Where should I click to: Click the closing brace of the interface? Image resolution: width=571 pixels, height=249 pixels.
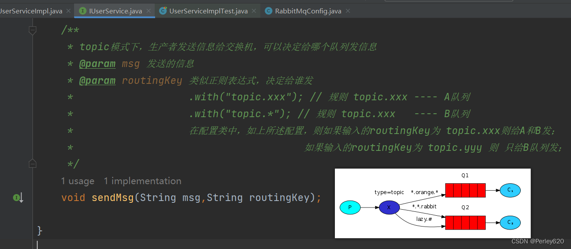[x=40, y=230]
